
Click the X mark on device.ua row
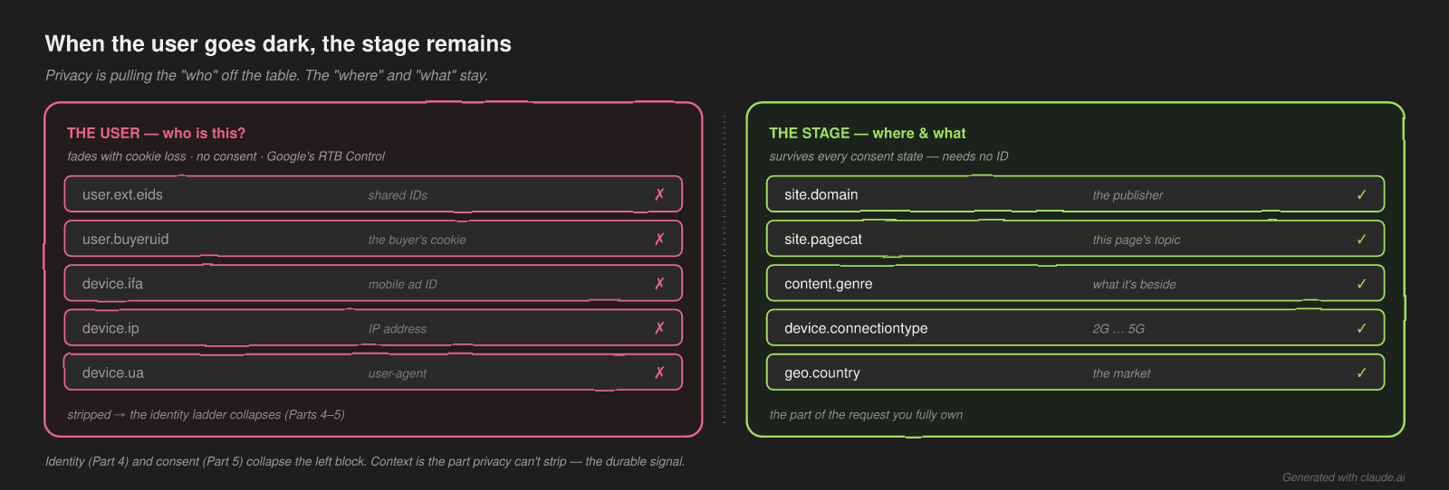[x=659, y=372]
